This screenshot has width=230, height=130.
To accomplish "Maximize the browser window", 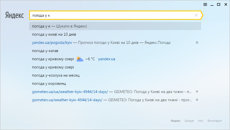I will (218, 5).
